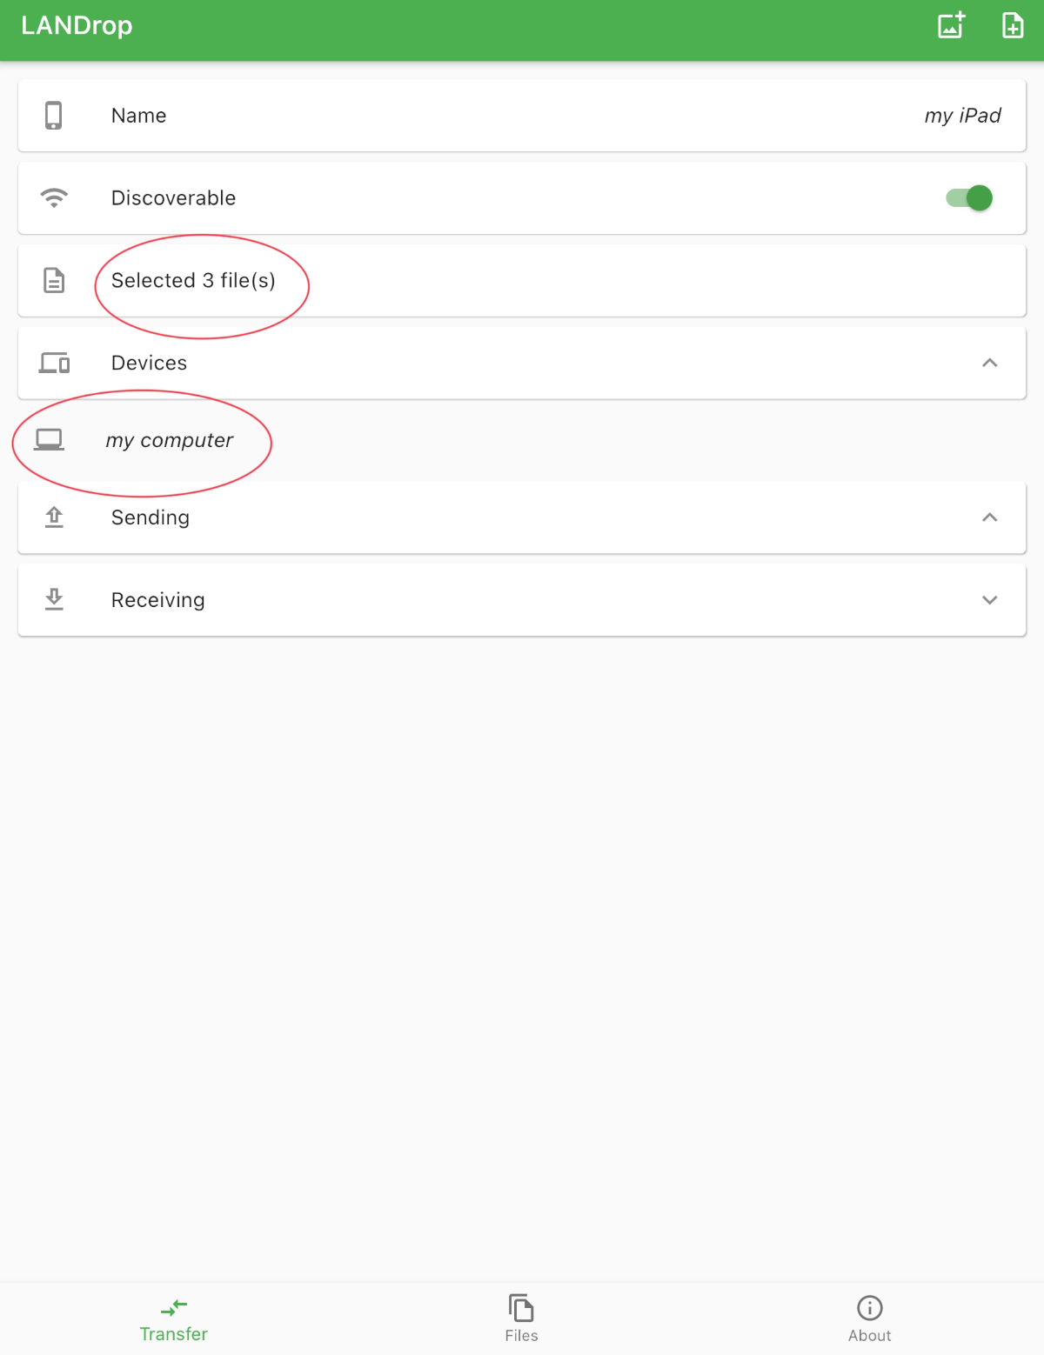The image size is (1044, 1355).
Task: Select the Transfer tab
Action: coord(173,1318)
